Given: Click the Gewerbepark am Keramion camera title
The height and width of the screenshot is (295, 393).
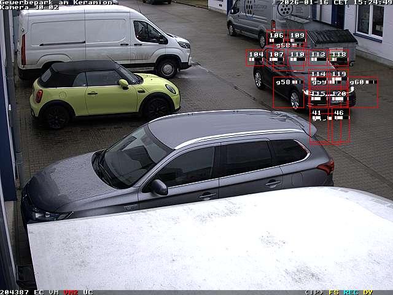Looking at the screenshot, I should coord(56,2).
